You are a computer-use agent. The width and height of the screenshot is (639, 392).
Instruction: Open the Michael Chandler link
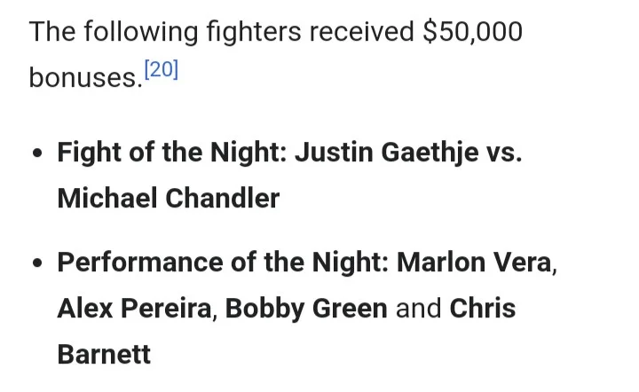(168, 198)
